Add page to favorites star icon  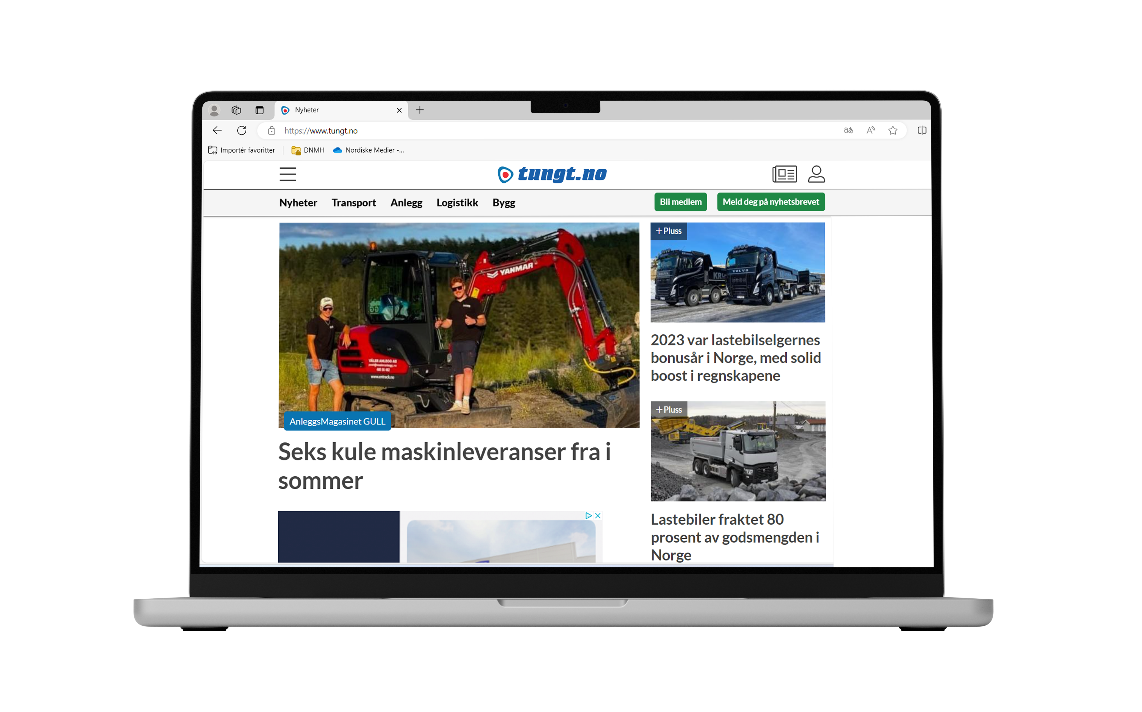pyautogui.click(x=892, y=130)
